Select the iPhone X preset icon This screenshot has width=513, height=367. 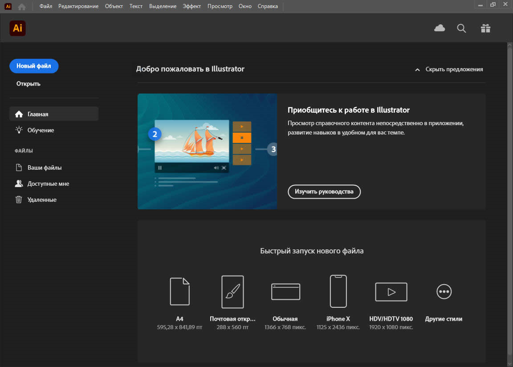pyautogui.click(x=338, y=291)
